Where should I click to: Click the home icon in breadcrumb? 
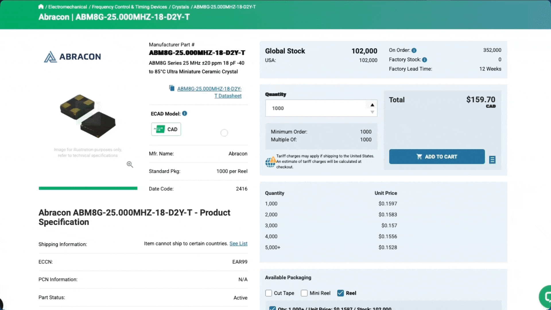(x=41, y=7)
